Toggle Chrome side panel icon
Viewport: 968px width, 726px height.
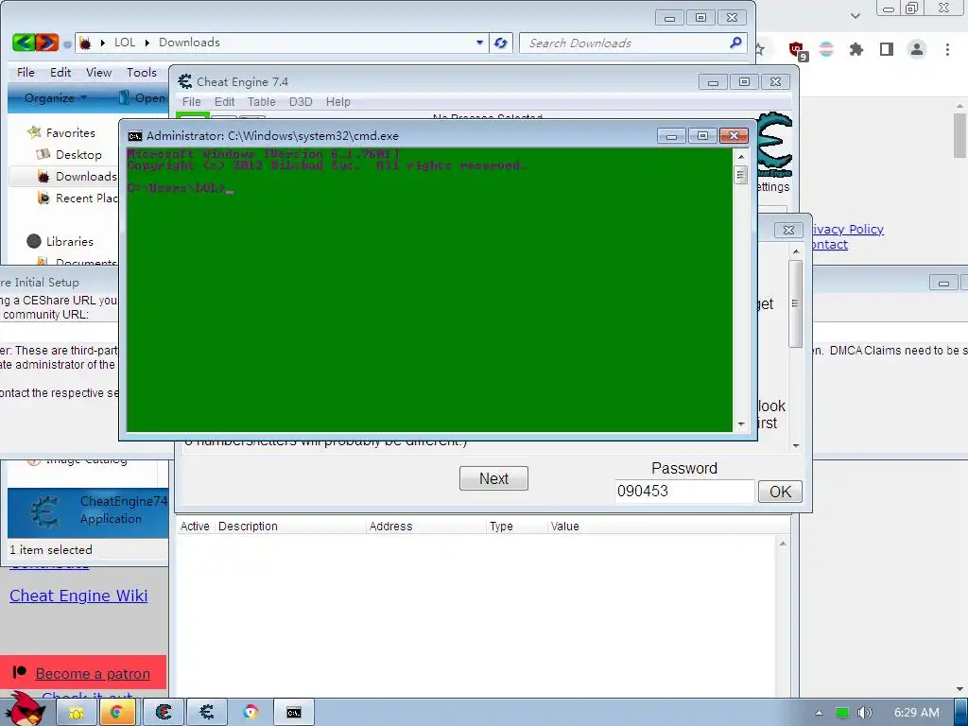tap(887, 49)
